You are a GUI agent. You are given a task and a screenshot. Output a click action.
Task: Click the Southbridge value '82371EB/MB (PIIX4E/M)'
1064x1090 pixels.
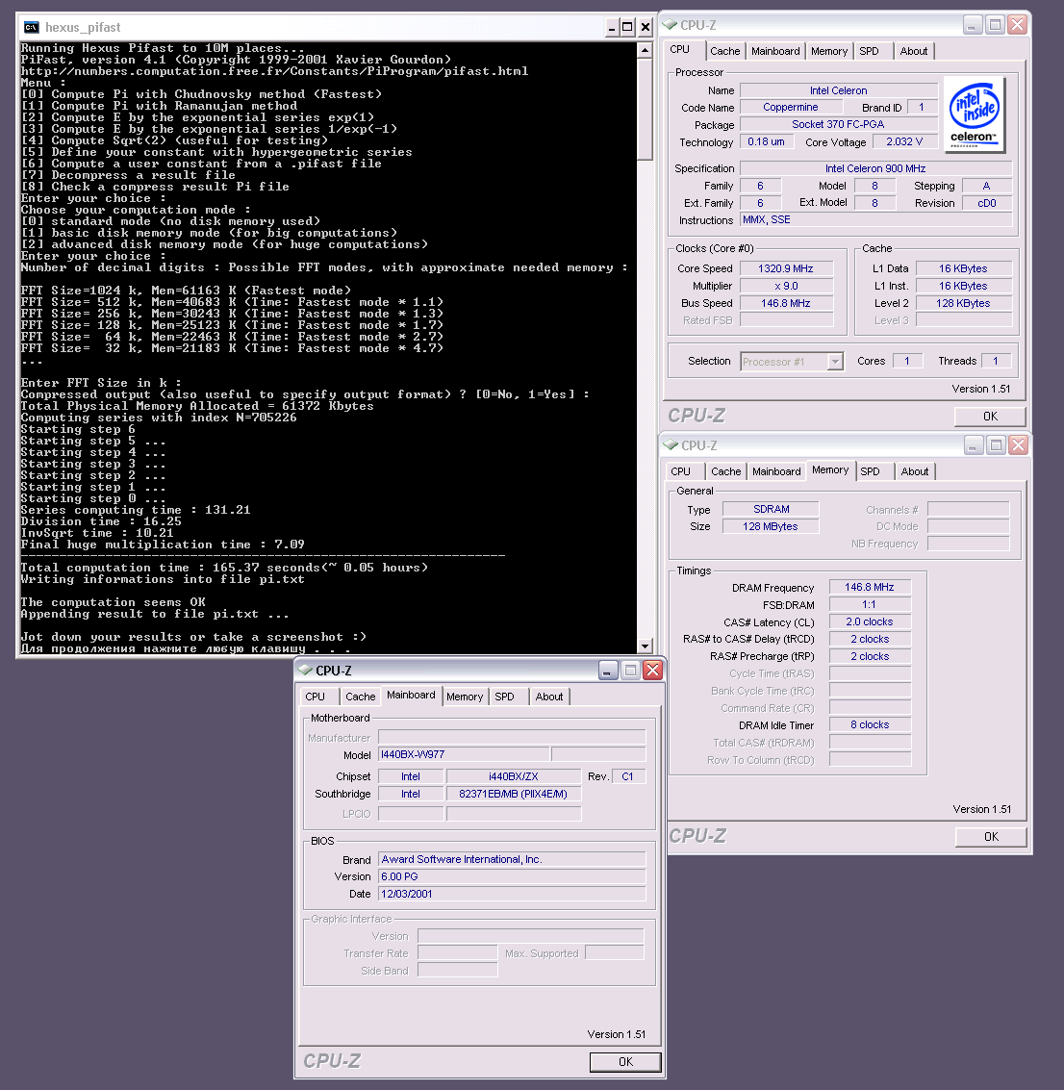(514, 794)
